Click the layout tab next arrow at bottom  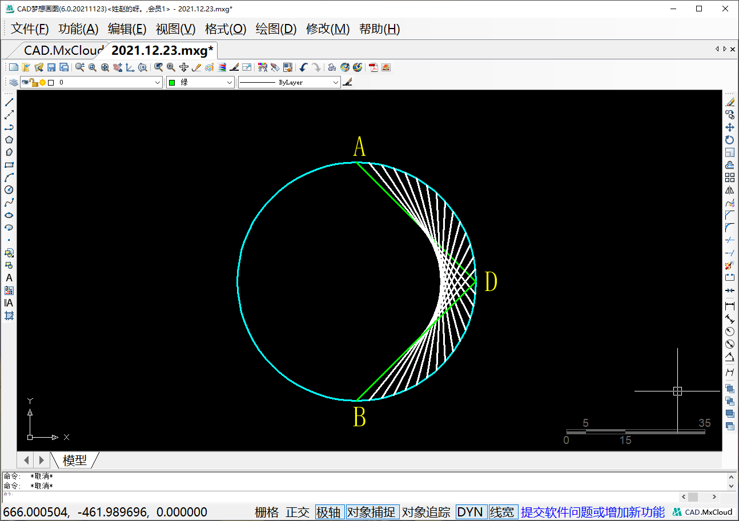41,459
